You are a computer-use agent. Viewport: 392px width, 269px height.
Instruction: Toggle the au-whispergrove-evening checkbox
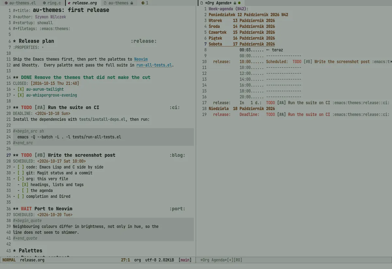point(21,95)
